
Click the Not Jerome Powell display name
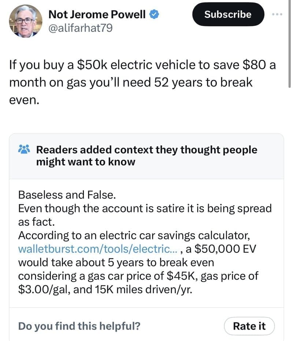[x=97, y=14]
